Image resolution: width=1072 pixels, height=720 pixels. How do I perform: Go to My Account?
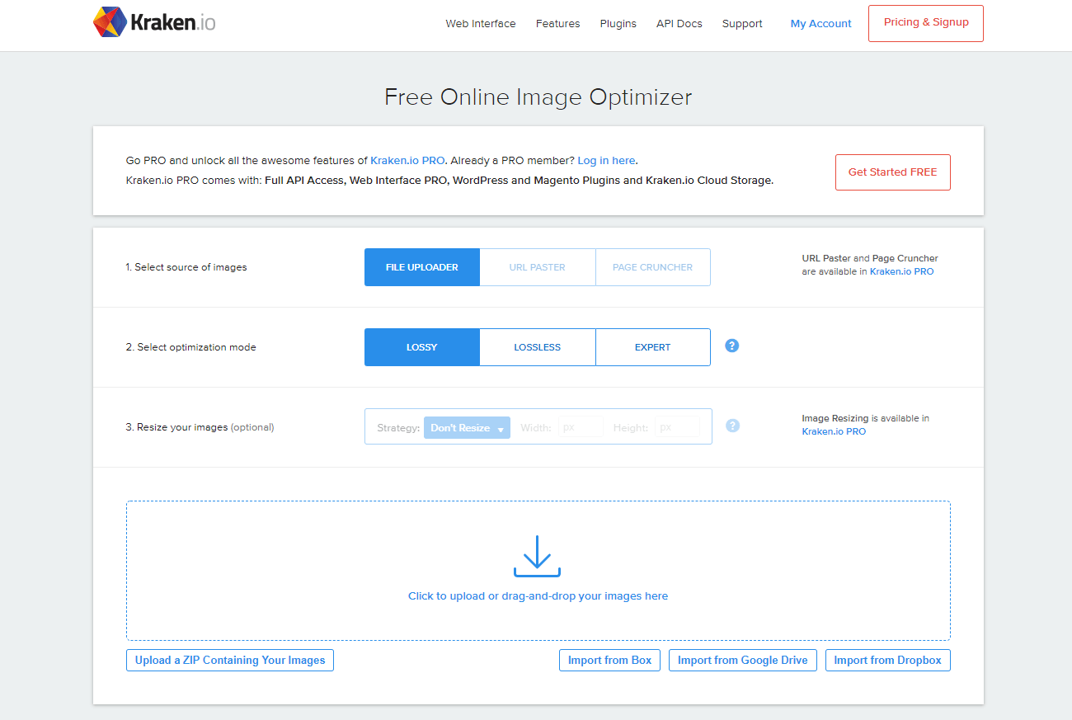820,24
